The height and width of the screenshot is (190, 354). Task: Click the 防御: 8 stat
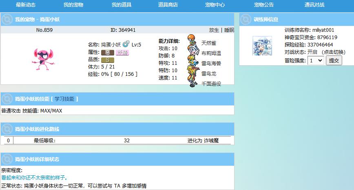[167, 56]
